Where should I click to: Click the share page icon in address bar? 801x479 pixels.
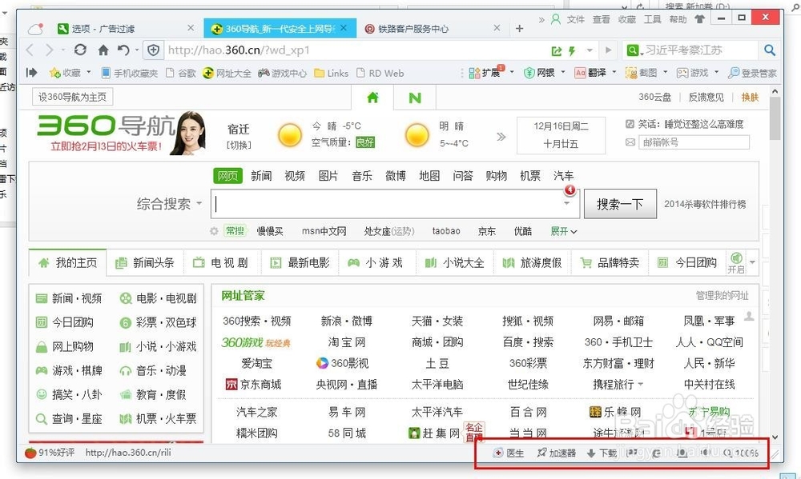557,50
